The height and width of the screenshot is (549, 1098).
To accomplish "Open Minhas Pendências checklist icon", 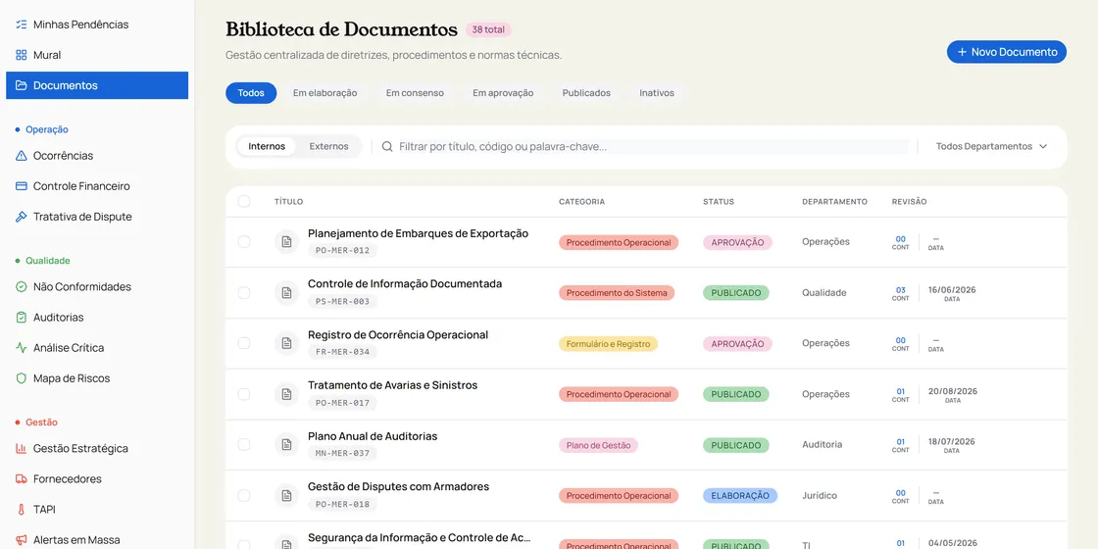I will click(x=21, y=25).
